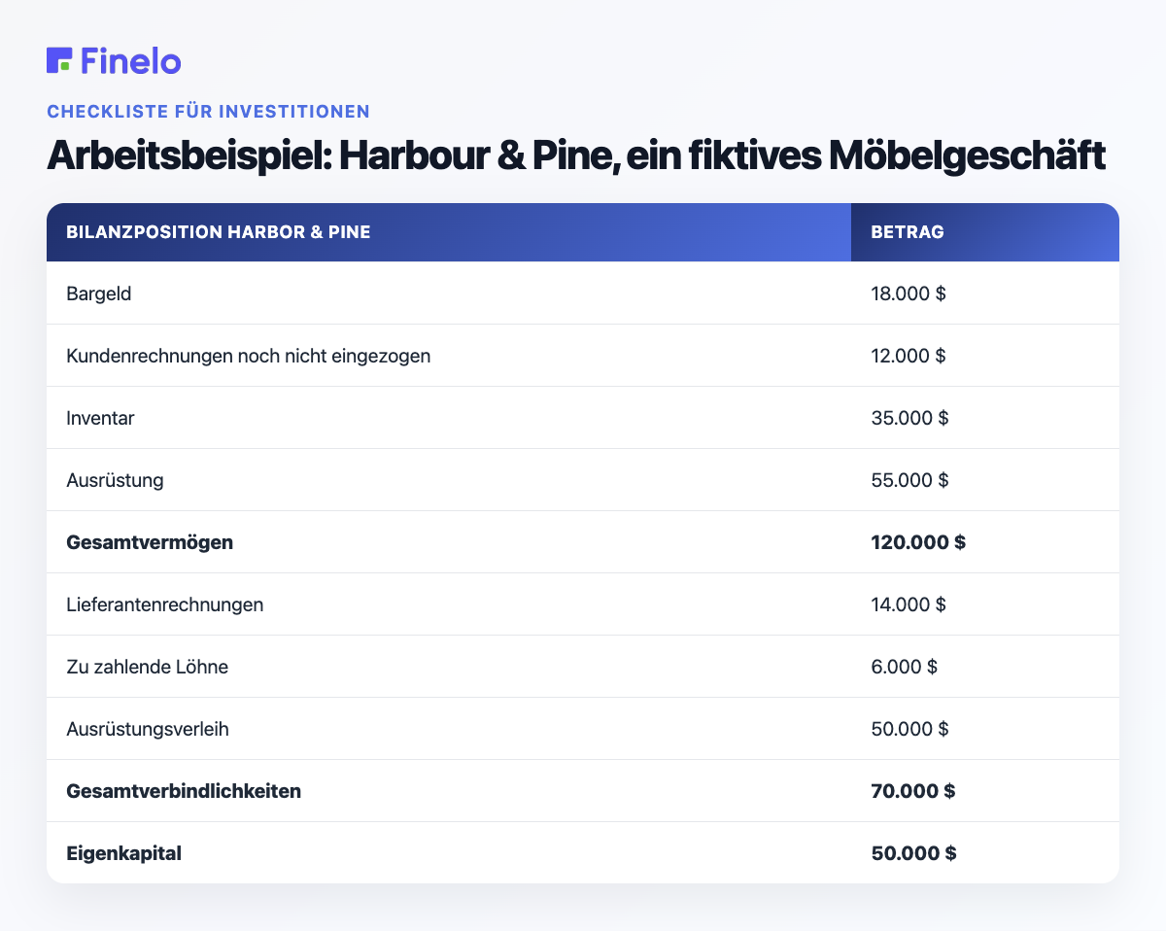Screen dimensions: 1166x931
Task: Click the Finelo brand name
Action: click(x=131, y=60)
